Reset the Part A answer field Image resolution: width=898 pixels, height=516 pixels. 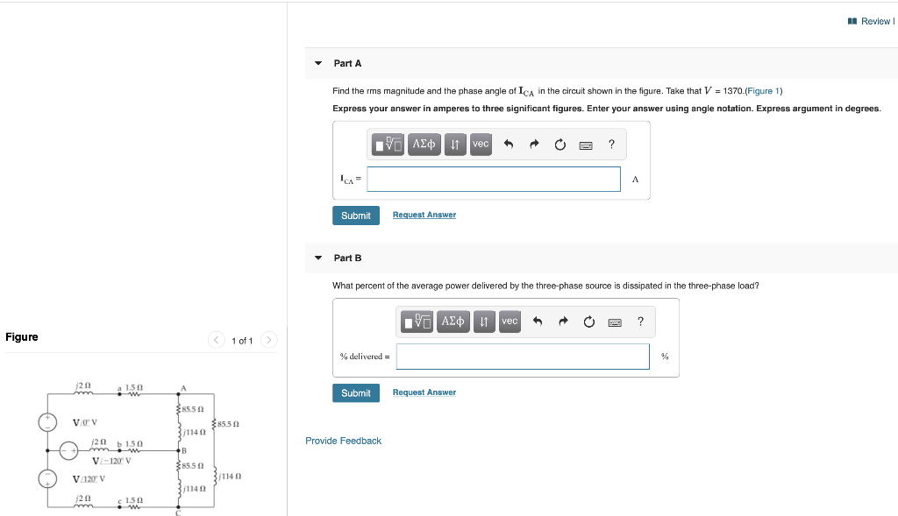coord(560,145)
